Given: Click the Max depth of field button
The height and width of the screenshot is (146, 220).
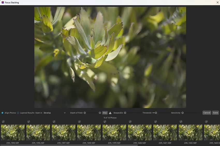Looking at the screenshot, I should (x=105, y=113).
